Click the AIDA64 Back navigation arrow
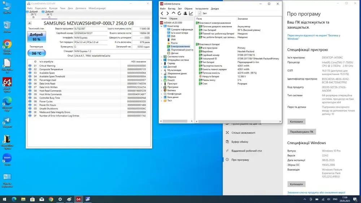The width and height of the screenshot is (361, 203). [x=162, y=13]
